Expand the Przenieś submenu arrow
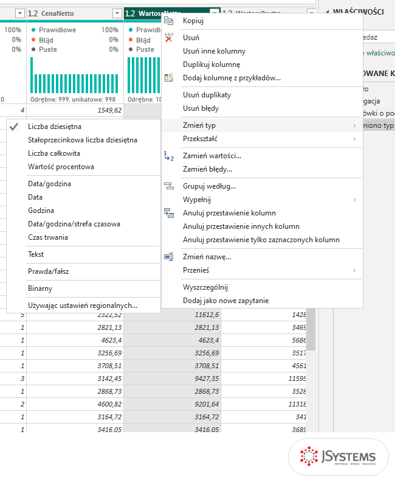This screenshot has height=482, width=395. 354,270
